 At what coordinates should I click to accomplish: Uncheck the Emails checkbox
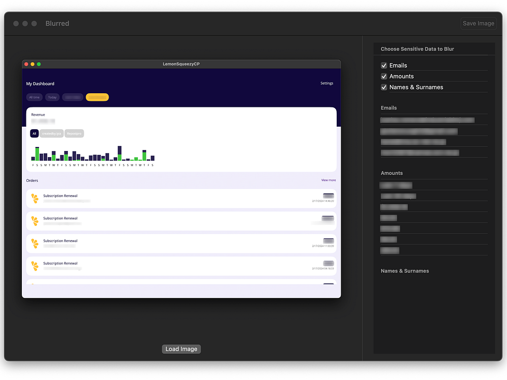384,65
